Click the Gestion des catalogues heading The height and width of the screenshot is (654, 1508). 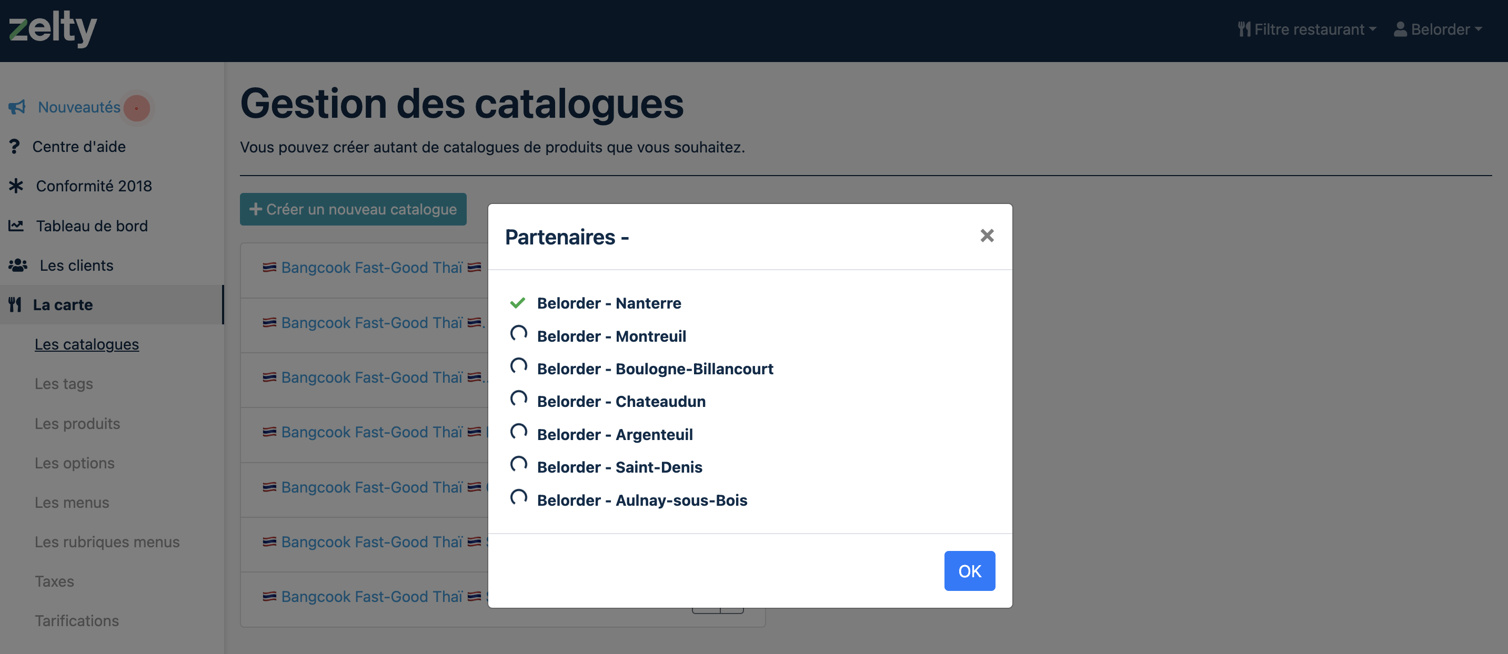[x=462, y=104]
